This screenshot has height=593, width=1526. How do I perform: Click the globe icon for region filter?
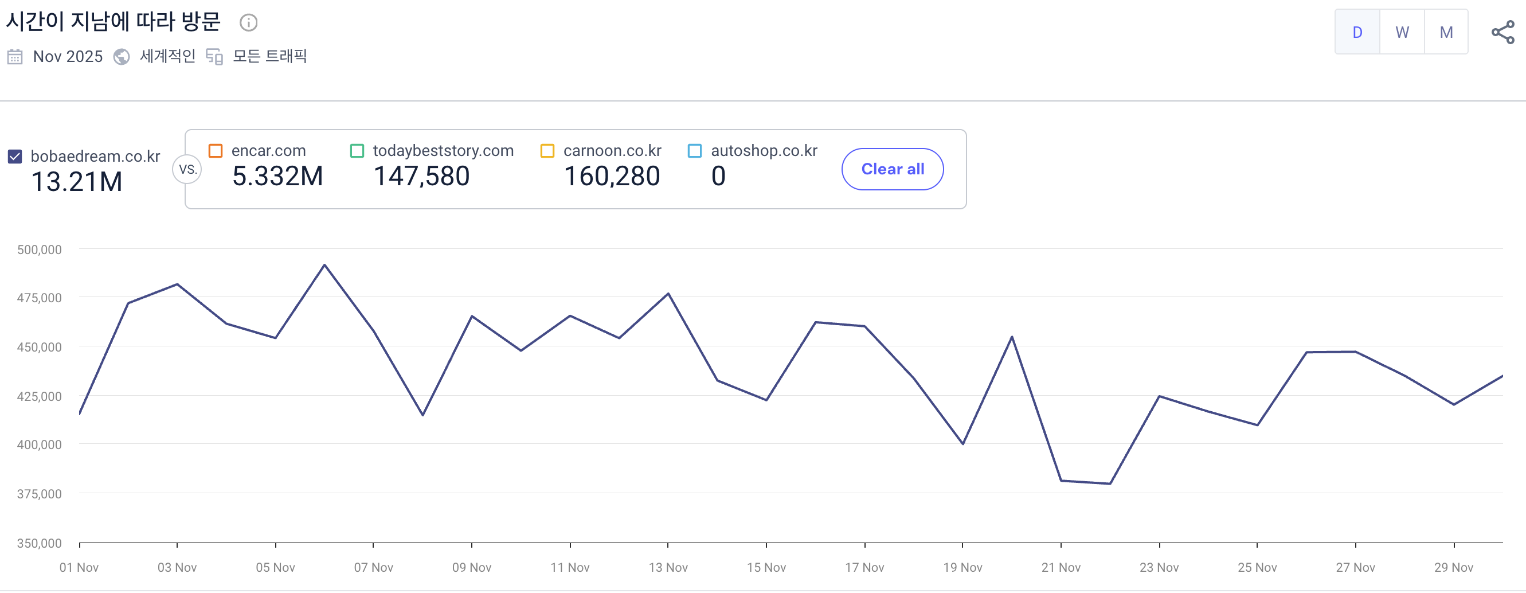pos(122,57)
